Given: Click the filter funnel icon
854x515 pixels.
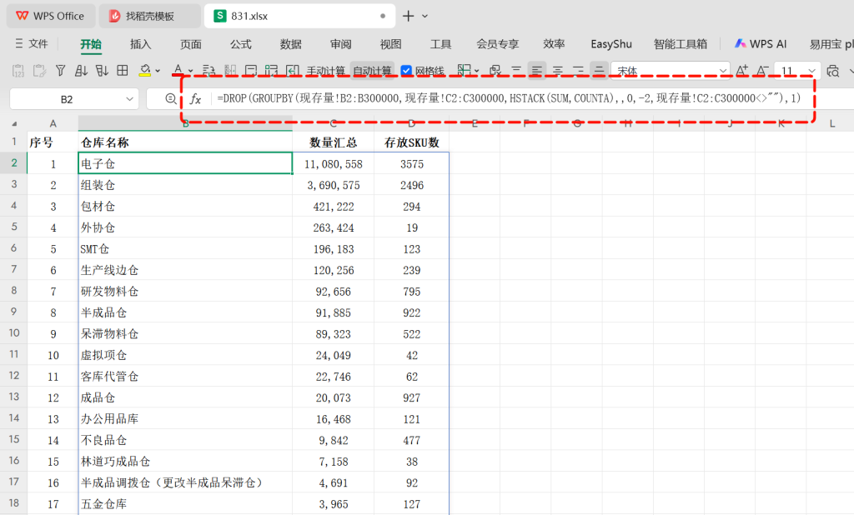Looking at the screenshot, I should point(60,71).
